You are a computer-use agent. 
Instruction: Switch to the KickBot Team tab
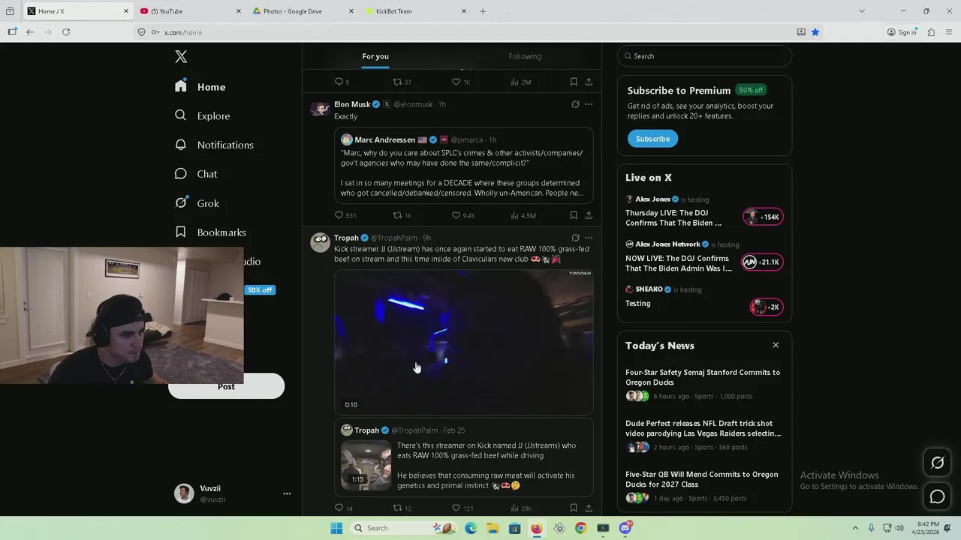click(415, 11)
